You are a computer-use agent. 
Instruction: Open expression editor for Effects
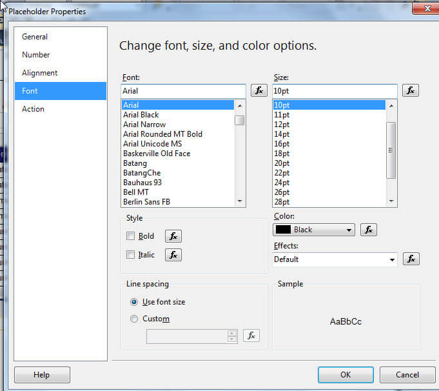point(411,259)
